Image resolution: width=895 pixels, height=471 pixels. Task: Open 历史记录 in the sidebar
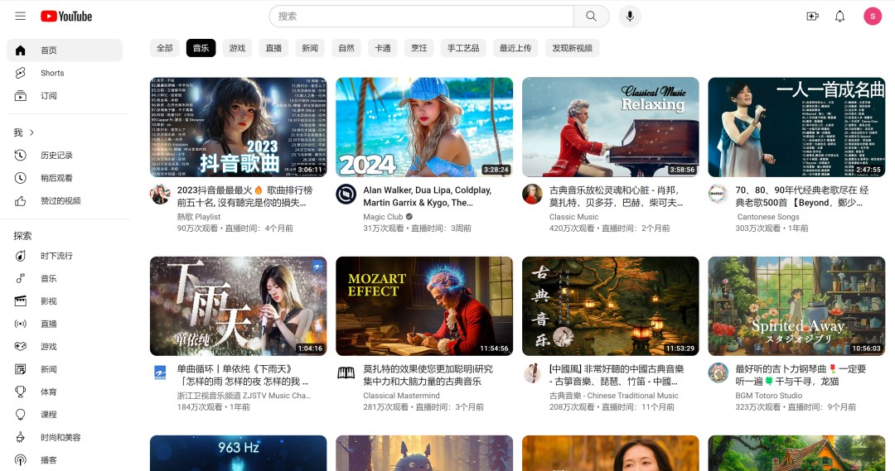pos(56,156)
